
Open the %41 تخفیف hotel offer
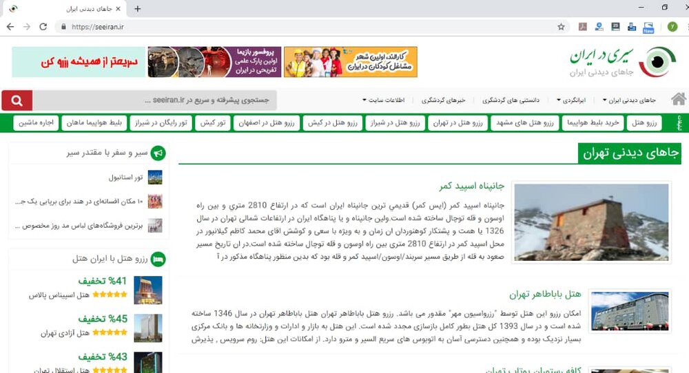click(103, 281)
